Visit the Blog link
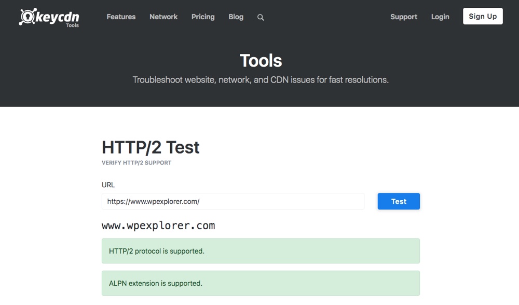The image size is (519, 305). pyautogui.click(x=236, y=17)
